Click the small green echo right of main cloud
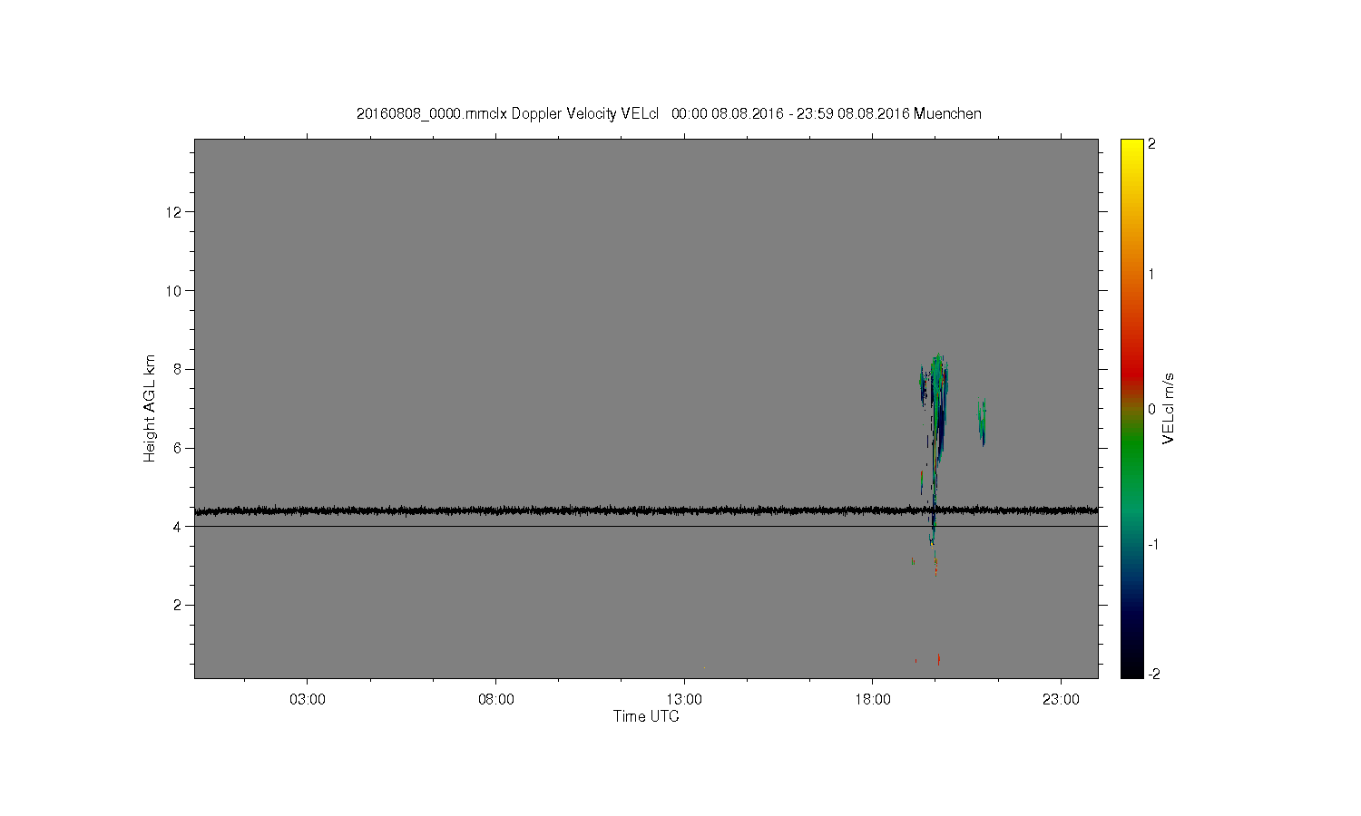1361x816 pixels. point(982,422)
